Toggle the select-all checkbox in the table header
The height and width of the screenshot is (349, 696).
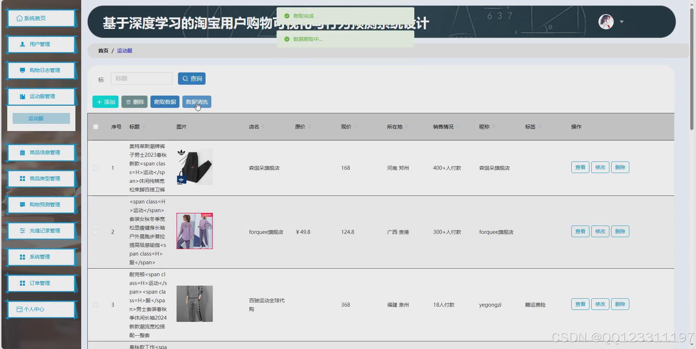tap(96, 127)
